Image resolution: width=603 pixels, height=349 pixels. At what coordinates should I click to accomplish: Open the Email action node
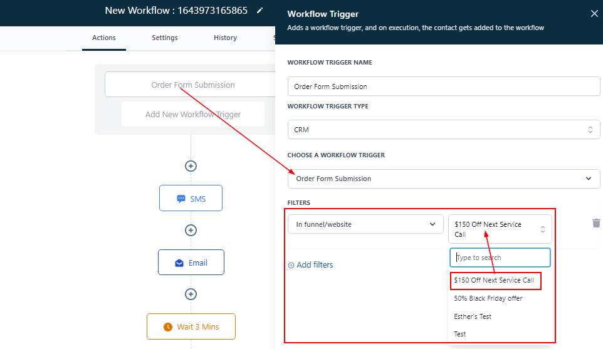coord(191,263)
